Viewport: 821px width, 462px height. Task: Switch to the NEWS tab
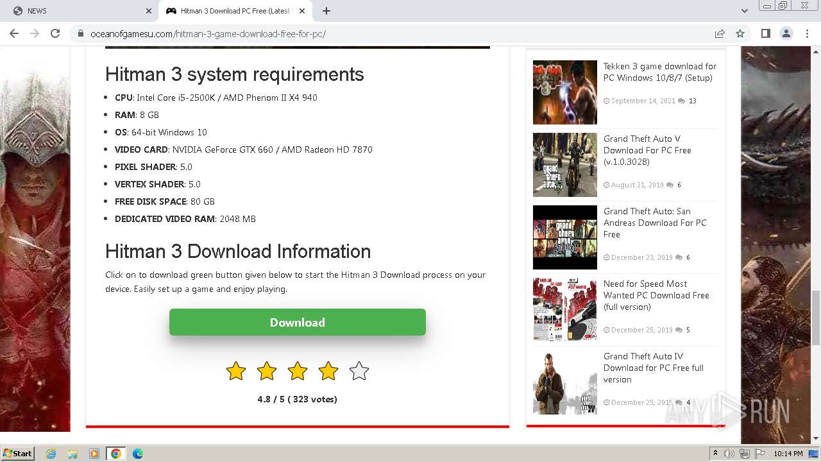pos(80,11)
